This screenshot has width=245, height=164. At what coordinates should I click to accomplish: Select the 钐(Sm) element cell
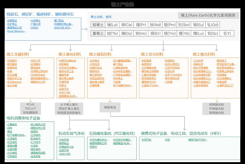click(184, 25)
